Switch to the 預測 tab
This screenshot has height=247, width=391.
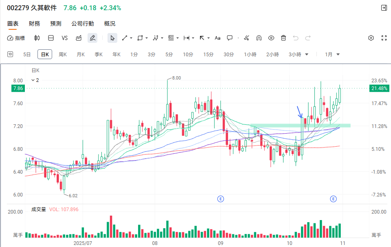point(56,24)
